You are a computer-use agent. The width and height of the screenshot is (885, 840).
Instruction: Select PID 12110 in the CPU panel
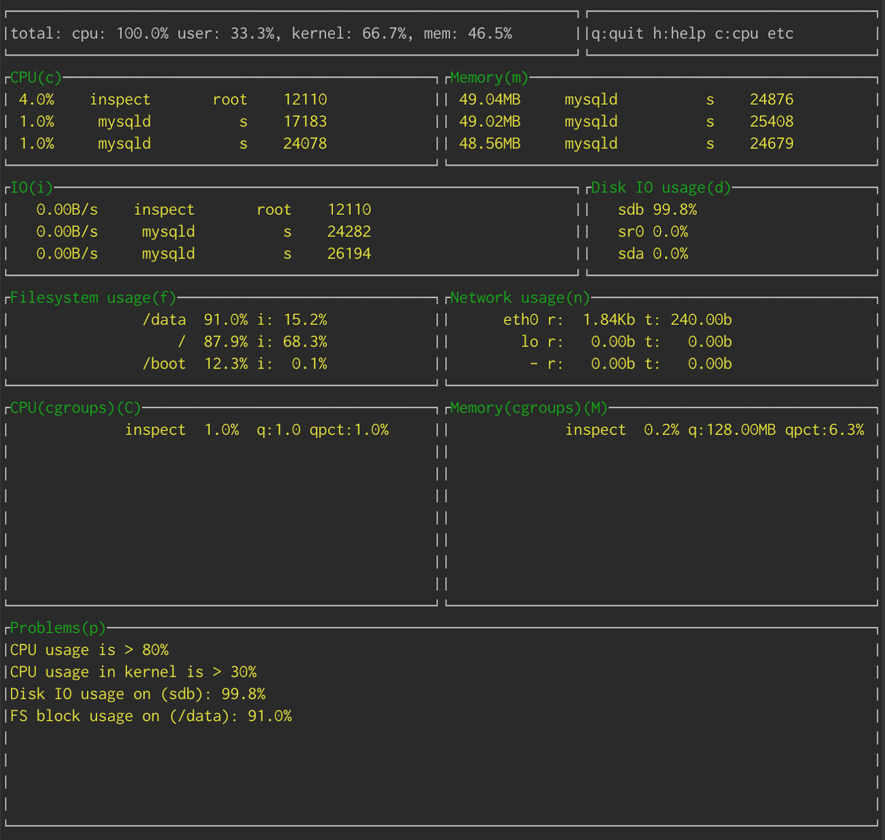click(x=305, y=100)
